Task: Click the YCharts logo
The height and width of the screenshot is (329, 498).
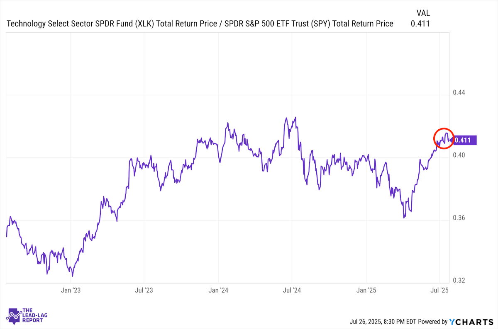Action: [471, 322]
